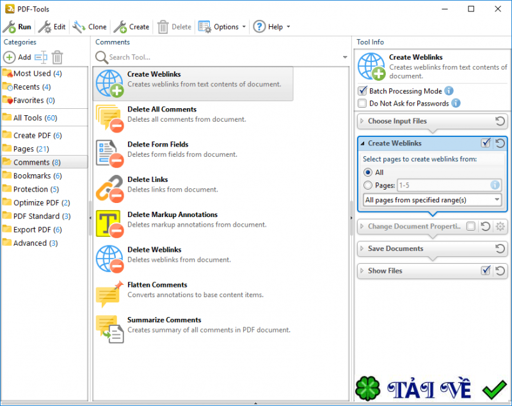Collapse the Tool Info panel arrow

click(x=351, y=218)
